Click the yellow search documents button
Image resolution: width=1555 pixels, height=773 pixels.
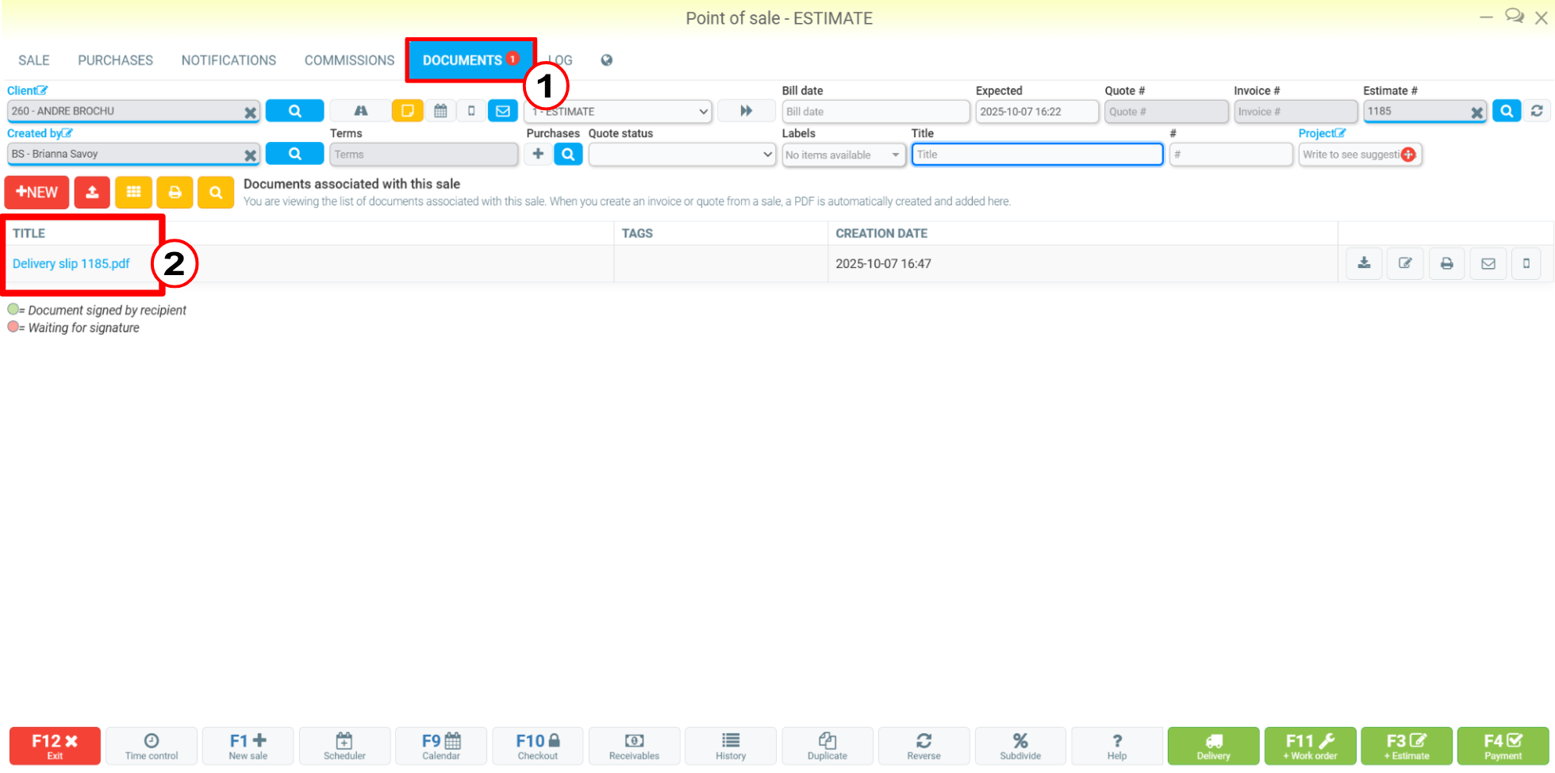(216, 192)
